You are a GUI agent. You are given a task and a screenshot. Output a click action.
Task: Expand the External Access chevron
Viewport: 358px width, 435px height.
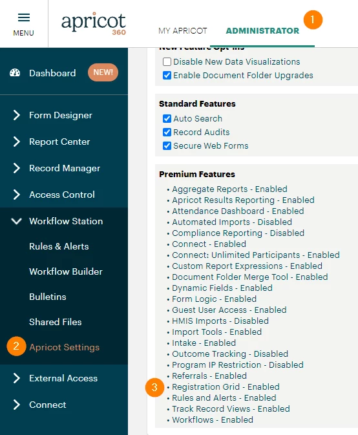pyautogui.click(x=17, y=378)
